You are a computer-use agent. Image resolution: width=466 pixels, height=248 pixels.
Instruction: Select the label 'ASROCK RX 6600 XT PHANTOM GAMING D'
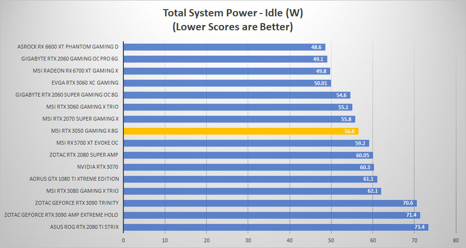point(68,47)
